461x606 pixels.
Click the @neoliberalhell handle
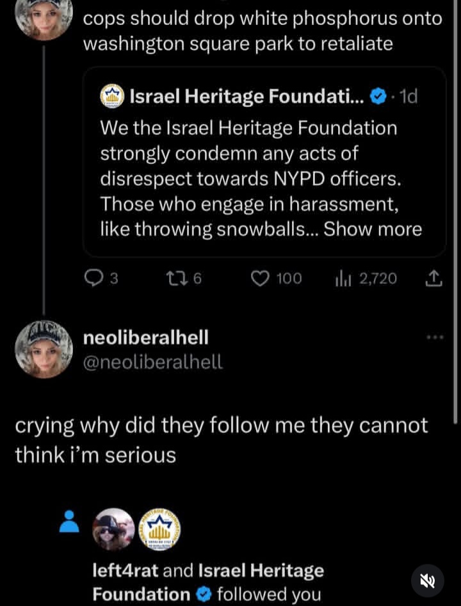coord(153,362)
